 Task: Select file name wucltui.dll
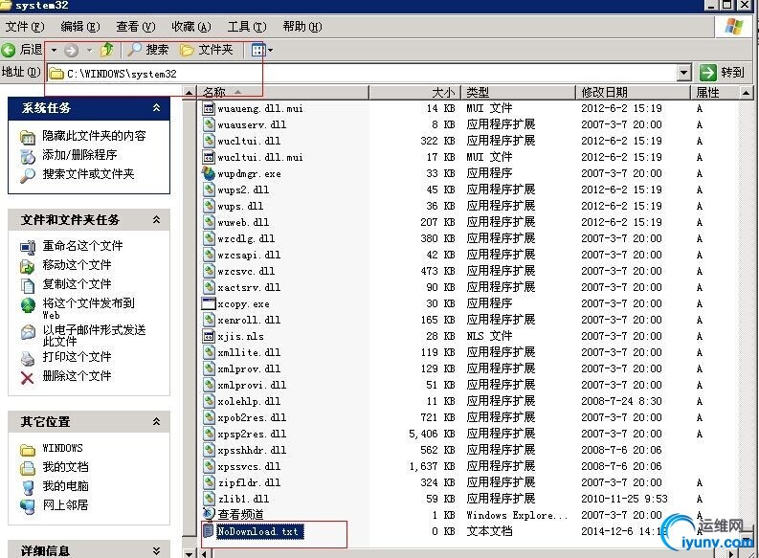click(x=249, y=141)
